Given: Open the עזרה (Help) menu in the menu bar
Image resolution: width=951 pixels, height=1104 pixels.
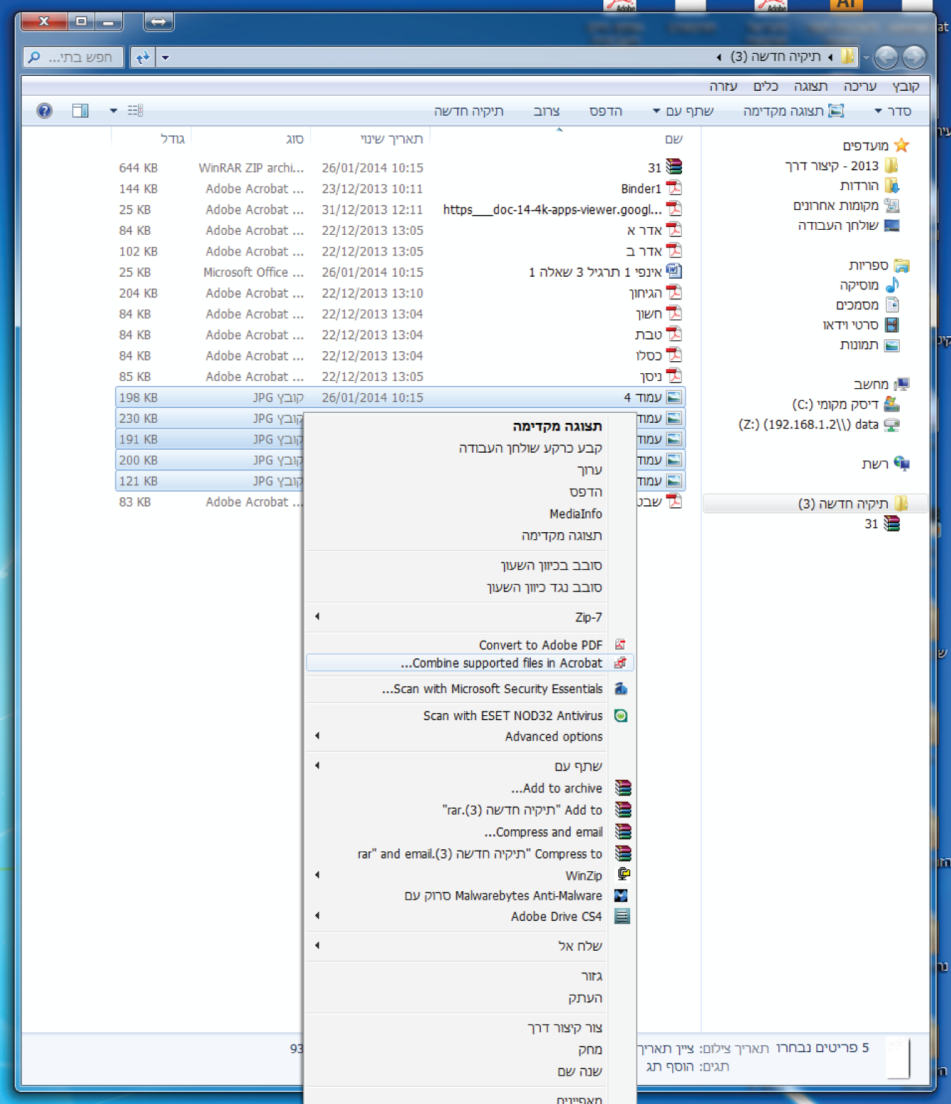Looking at the screenshot, I should click(x=723, y=86).
